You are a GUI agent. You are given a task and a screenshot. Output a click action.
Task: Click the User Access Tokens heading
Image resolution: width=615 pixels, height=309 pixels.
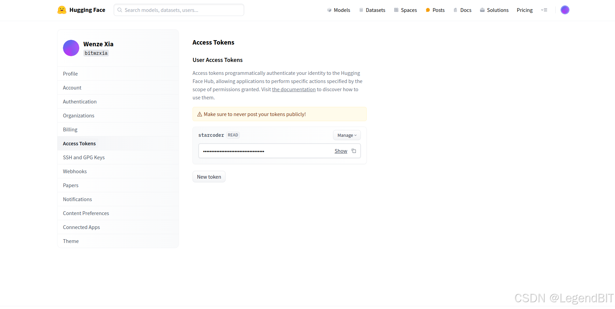(218, 60)
